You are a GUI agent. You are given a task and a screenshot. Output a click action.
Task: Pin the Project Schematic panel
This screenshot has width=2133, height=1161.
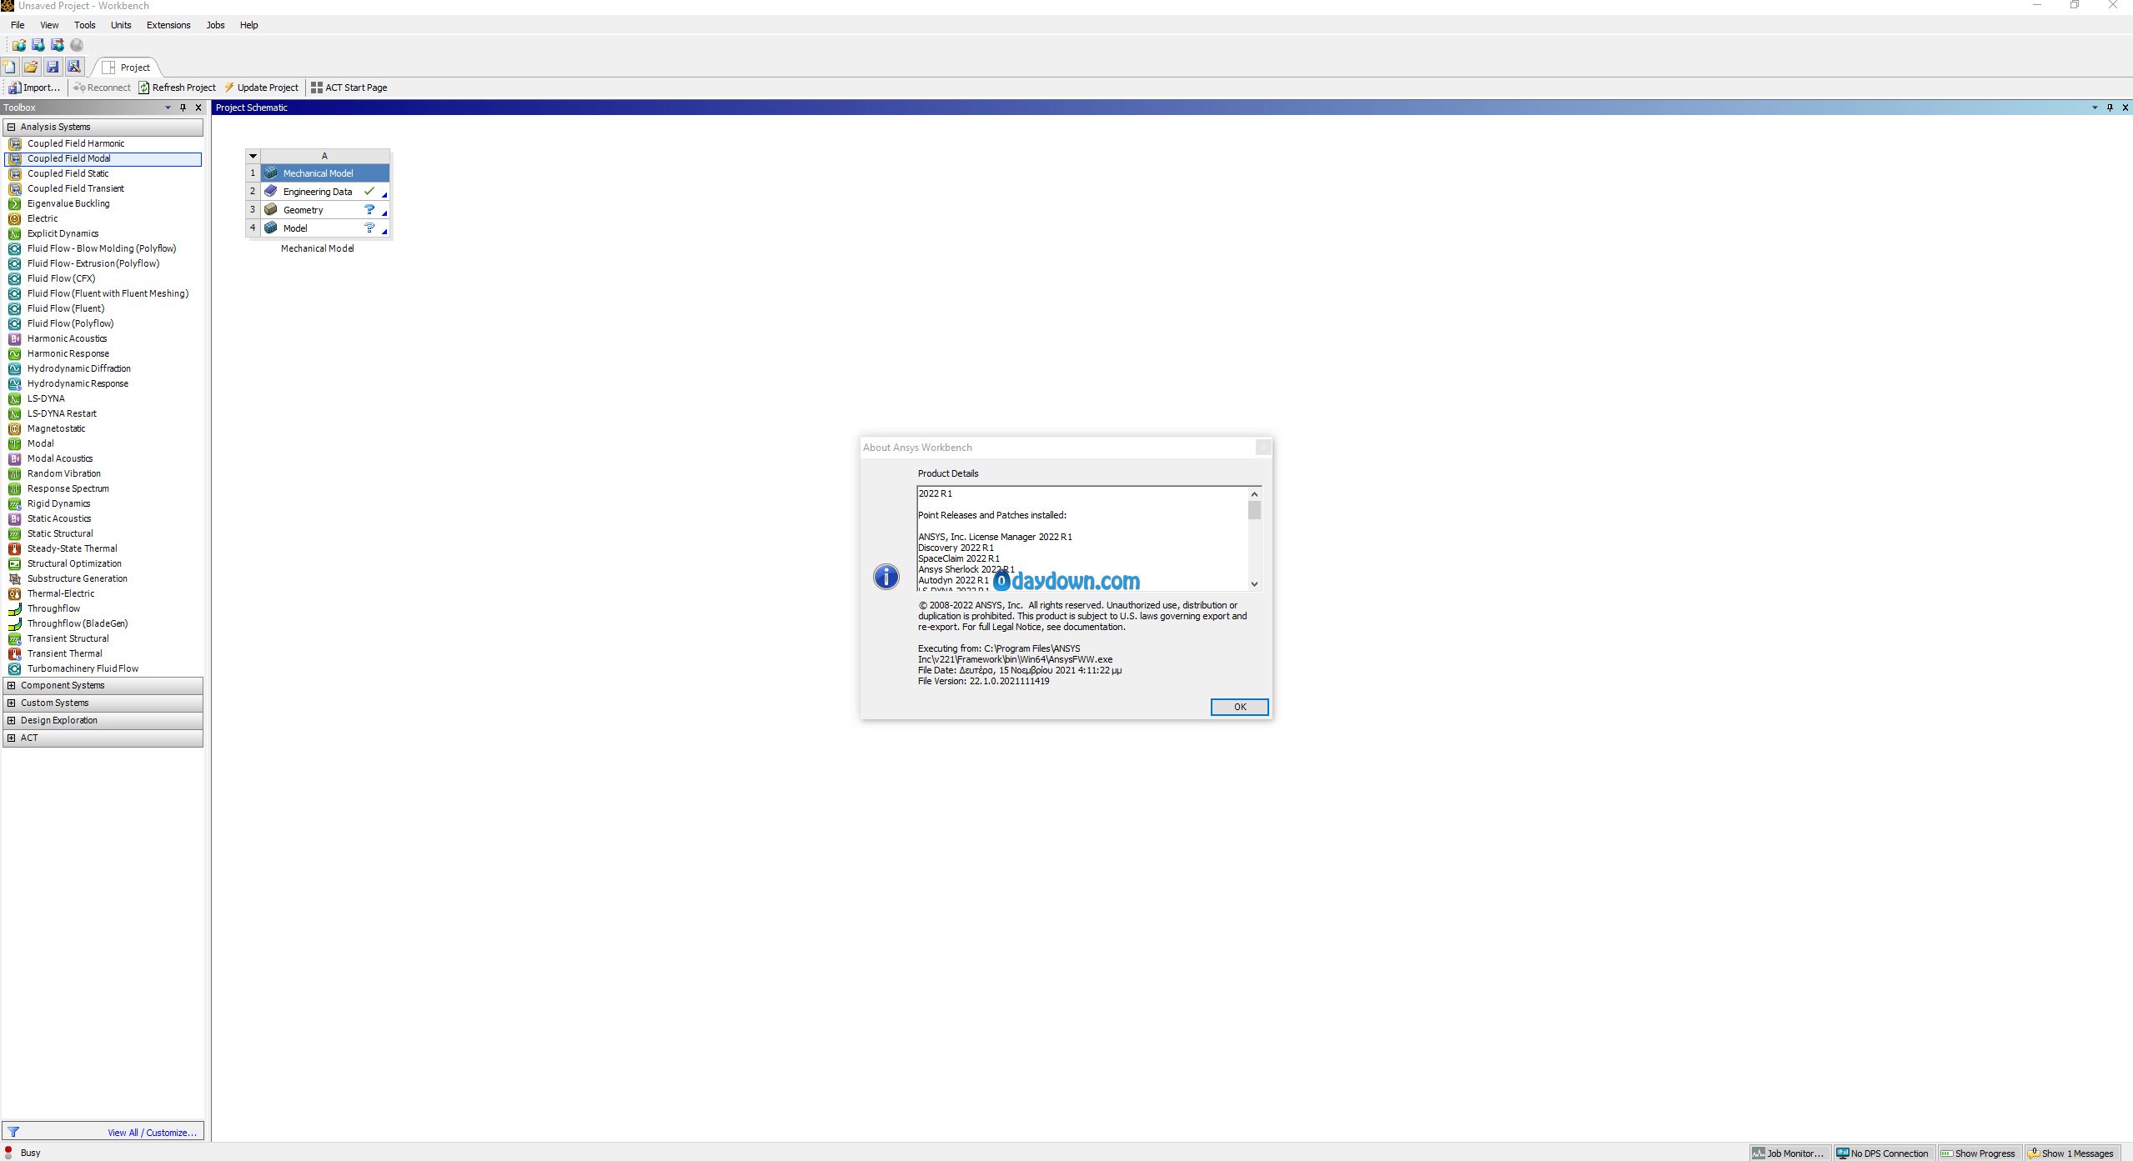coord(2110,108)
